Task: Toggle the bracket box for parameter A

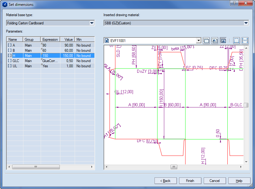Action: (10, 45)
